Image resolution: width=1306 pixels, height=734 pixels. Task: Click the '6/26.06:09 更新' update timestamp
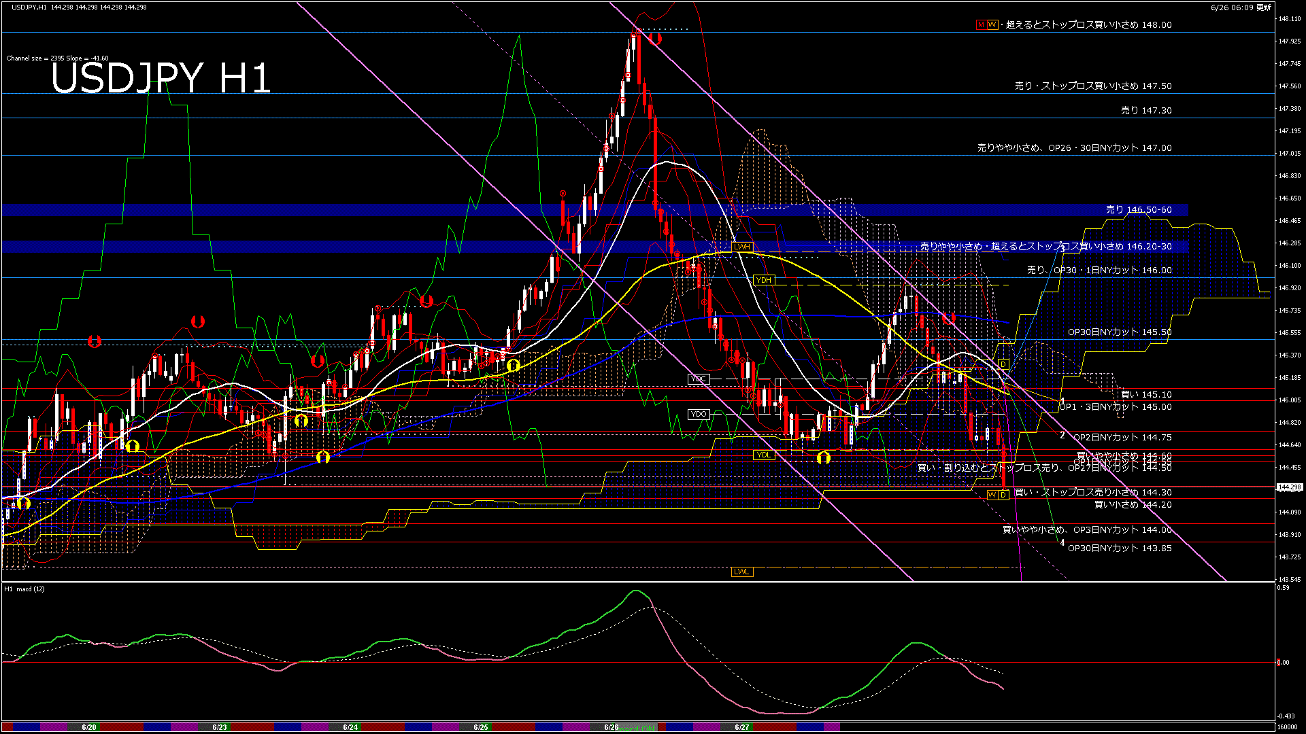tap(1241, 7)
